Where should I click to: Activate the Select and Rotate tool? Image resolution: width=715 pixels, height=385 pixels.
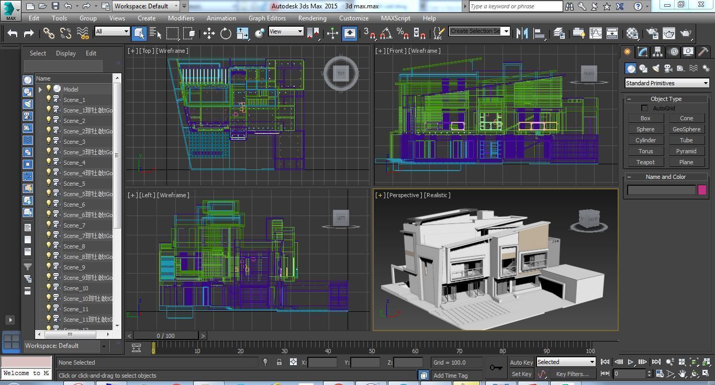click(x=226, y=33)
